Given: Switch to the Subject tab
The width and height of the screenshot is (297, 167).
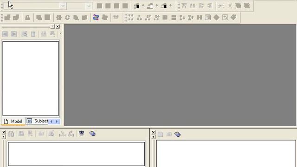Looking at the screenshot, I should pos(37,121).
